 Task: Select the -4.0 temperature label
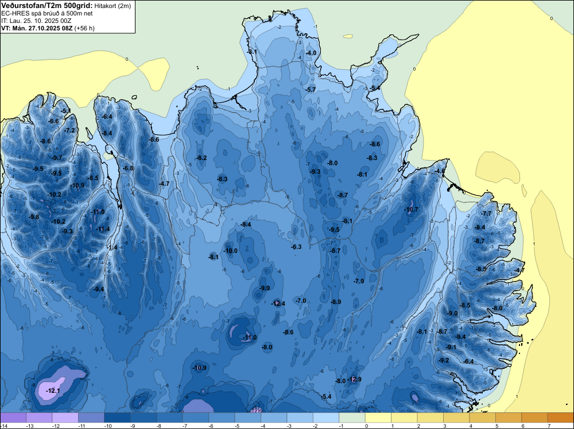(x=311, y=53)
